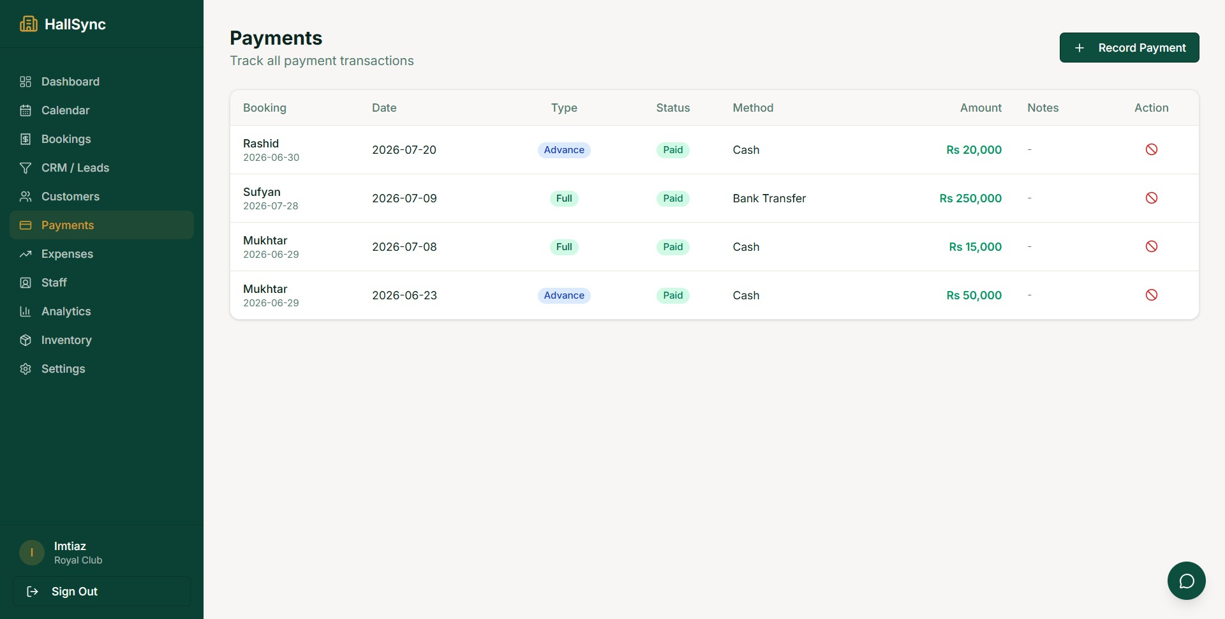The width and height of the screenshot is (1225, 619).
Task: Click the payment date 2026-06-23
Action: pos(405,295)
